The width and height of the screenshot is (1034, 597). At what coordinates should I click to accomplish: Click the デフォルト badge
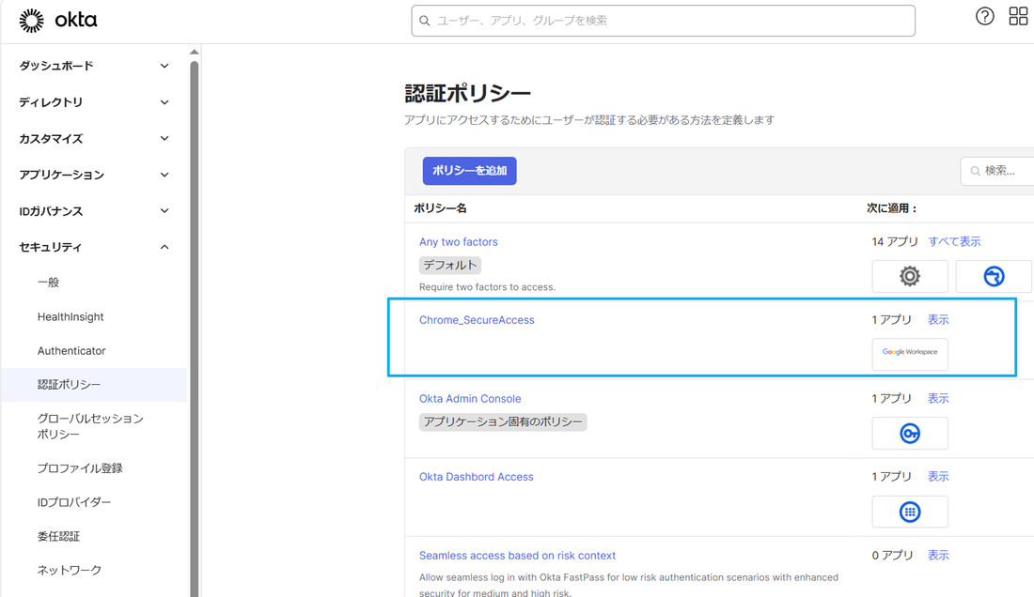click(x=449, y=266)
